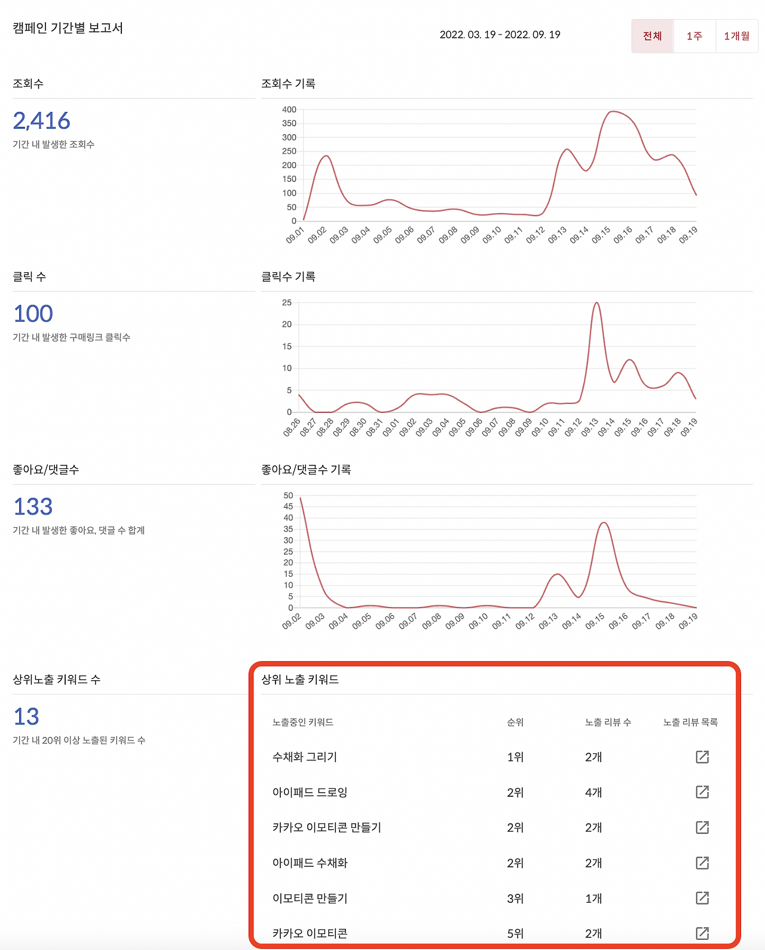Open review list for 이모티콘 만들기
The height and width of the screenshot is (950, 765).
click(x=702, y=898)
